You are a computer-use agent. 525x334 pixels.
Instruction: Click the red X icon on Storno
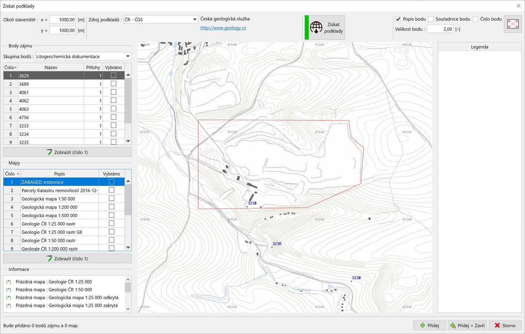click(x=497, y=325)
